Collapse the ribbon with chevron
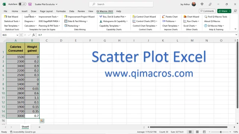 pos(235,29)
